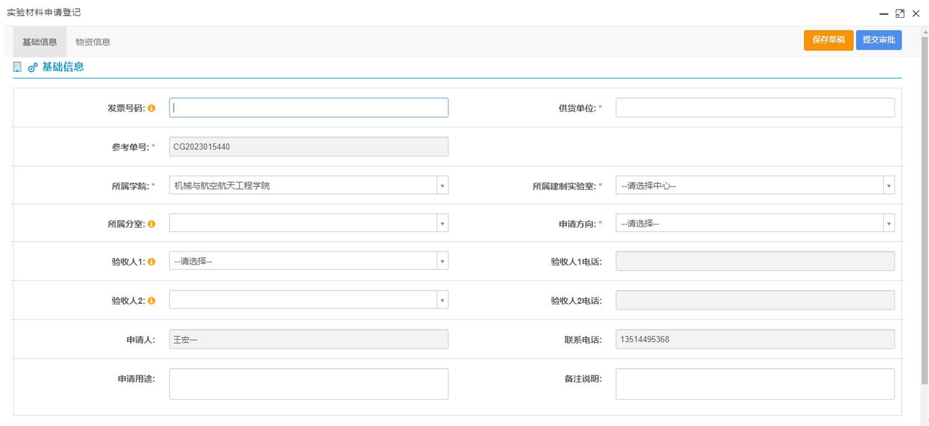The width and height of the screenshot is (929, 426).
Task: Focus the 供货单位 input field
Action: 754,108
